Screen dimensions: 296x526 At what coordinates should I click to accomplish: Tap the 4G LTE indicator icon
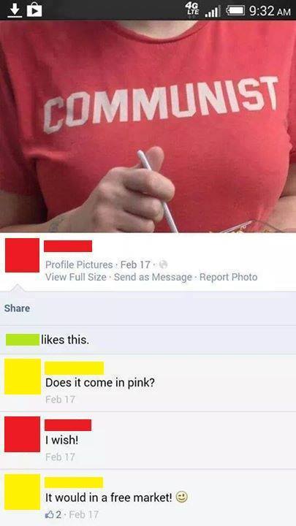pos(194,9)
